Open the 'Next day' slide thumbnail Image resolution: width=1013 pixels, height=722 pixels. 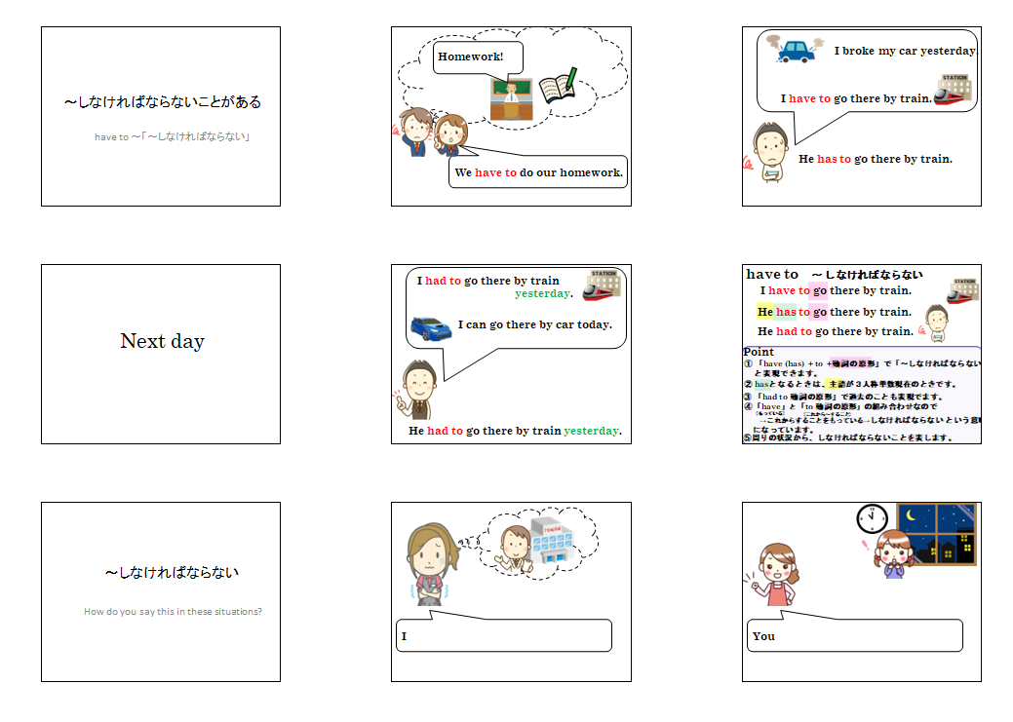pyautogui.click(x=161, y=354)
